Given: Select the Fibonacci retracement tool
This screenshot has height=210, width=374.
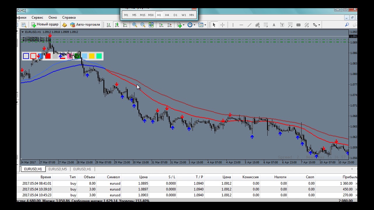Looking at the screenshot, I should click(x=266, y=25).
